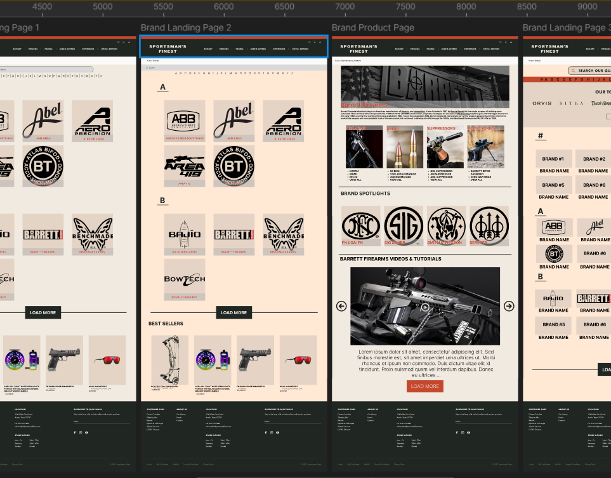Click Load More button in Brand Landing Page 1
The image size is (611, 478).
coord(43,312)
